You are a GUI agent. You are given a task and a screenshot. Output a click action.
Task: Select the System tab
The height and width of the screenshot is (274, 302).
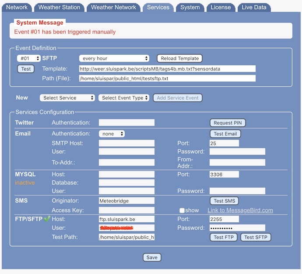click(x=190, y=7)
